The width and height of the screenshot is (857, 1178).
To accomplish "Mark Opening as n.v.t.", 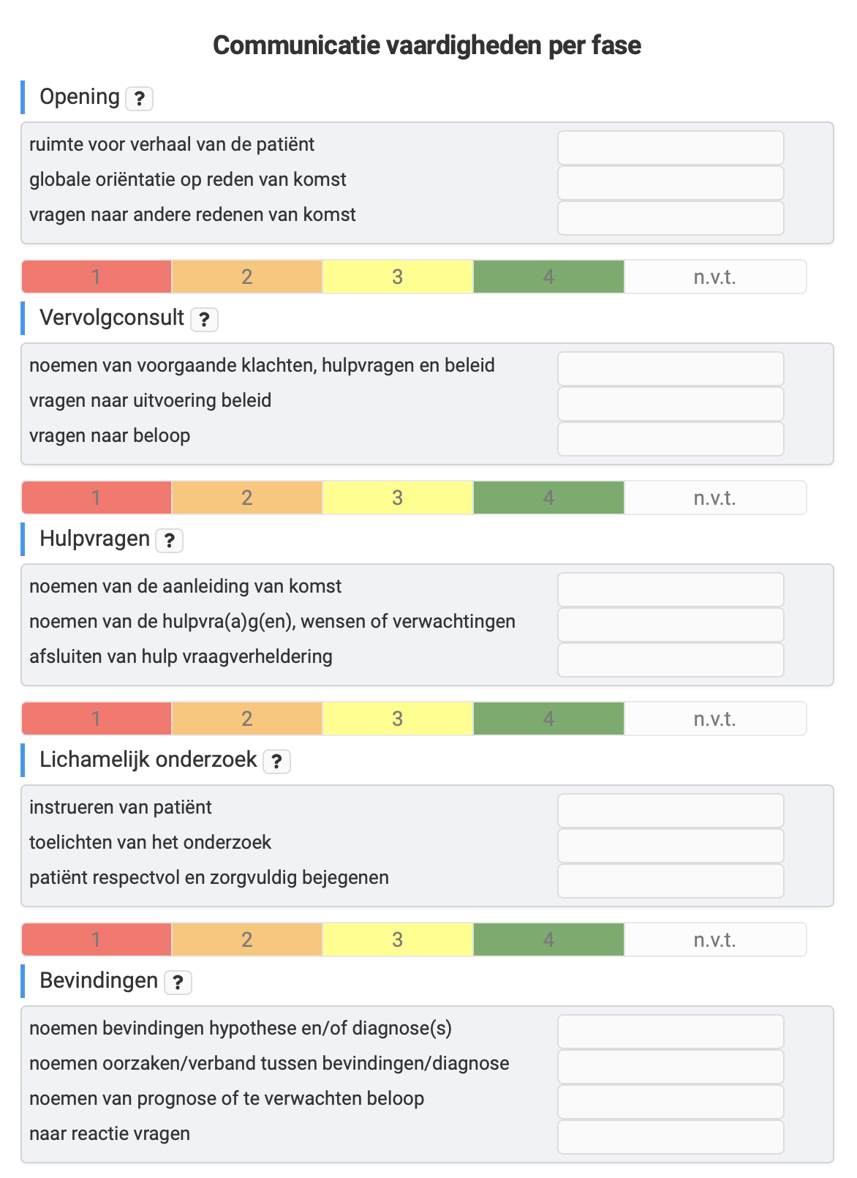I will 714,277.
